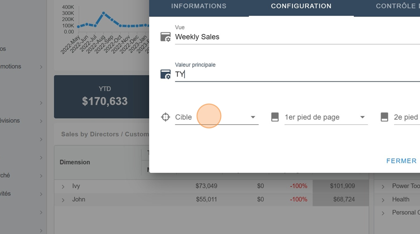
Task: Select the CONFIGURATION tab
Action: (x=301, y=7)
